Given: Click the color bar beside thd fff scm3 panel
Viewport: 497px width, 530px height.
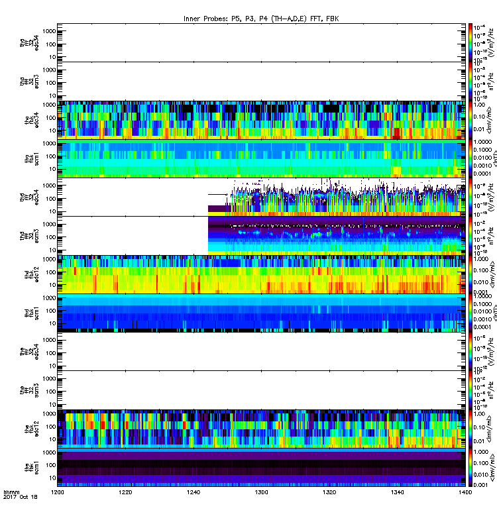Looking at the screenshot, I should click(470, 236).
